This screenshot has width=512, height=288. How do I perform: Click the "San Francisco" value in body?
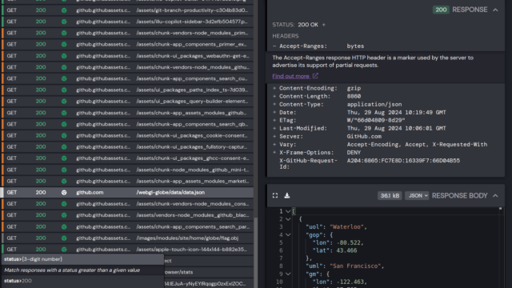pos(355,266)
